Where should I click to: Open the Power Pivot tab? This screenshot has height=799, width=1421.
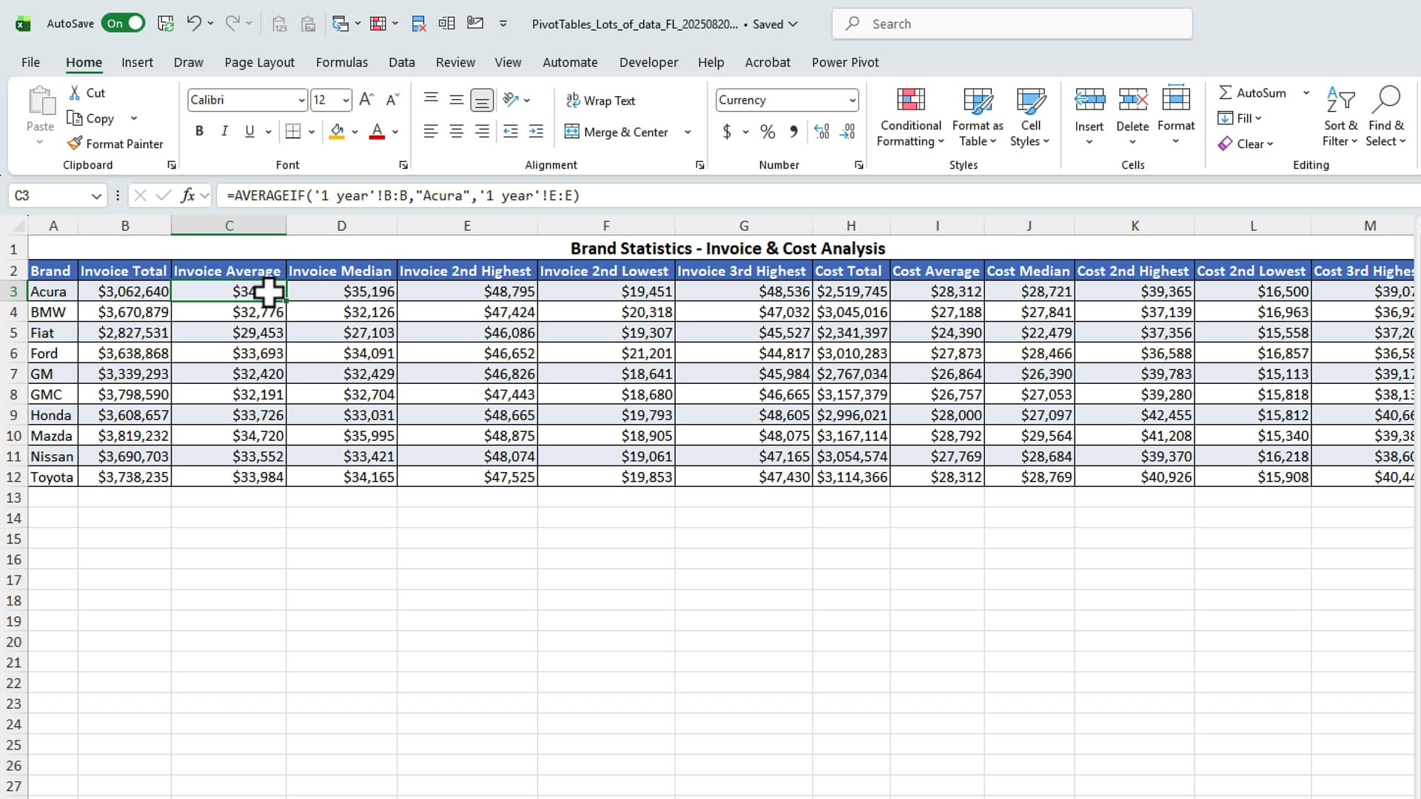click(x=845, y=62)
